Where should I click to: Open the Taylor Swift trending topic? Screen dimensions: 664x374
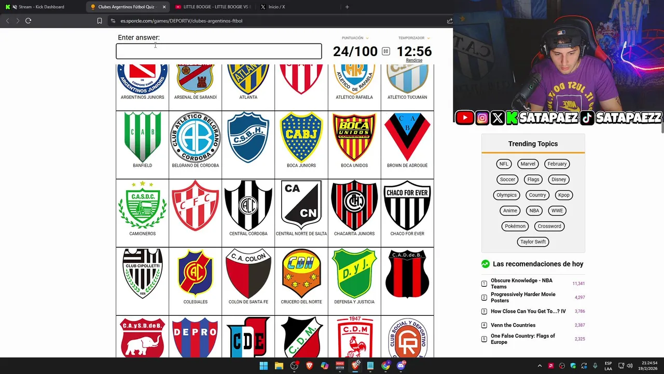pos(533,242)
